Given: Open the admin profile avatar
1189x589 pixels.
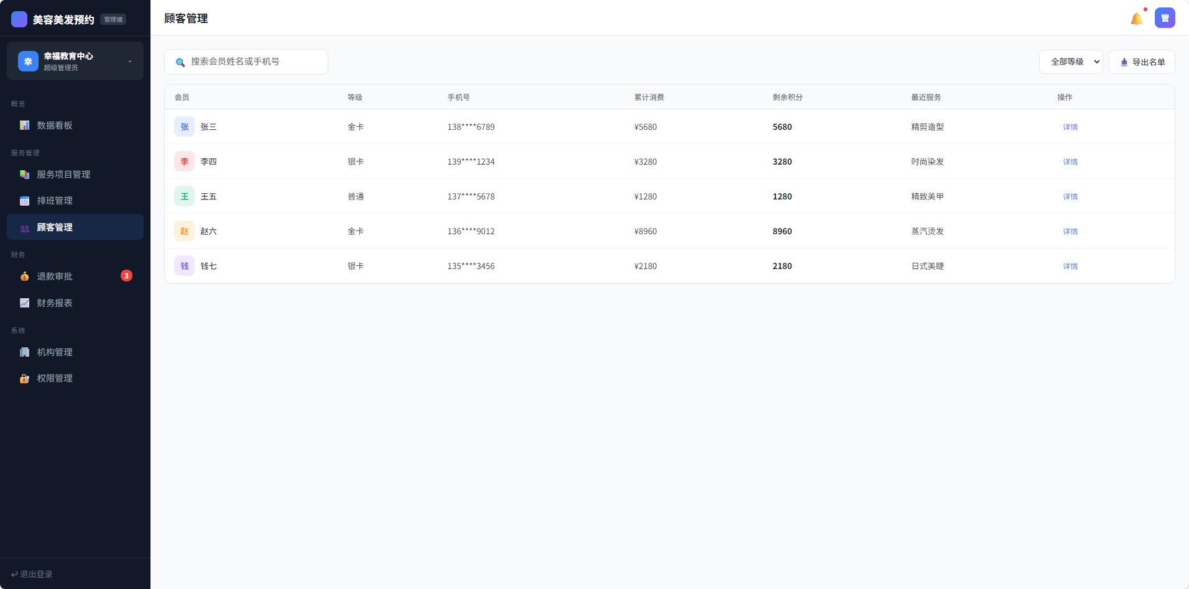Looking at the screenshot, I should (1165, 18).
